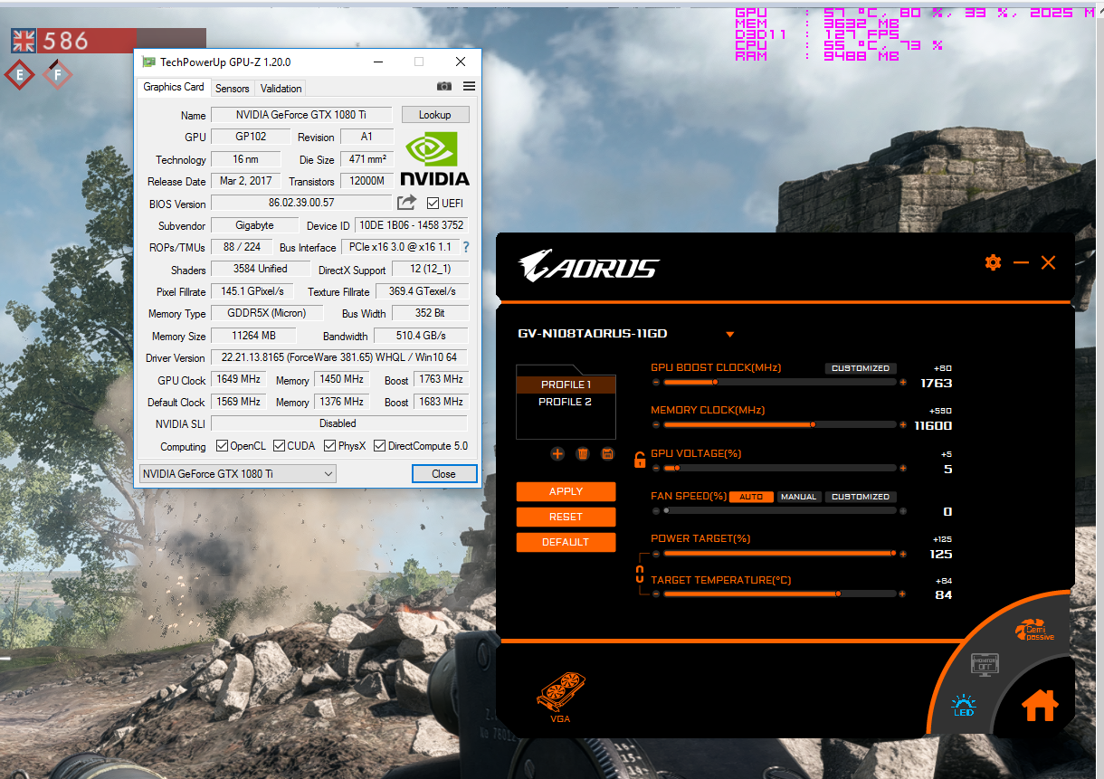Open VGA graphics card section
Screen dimensions: 1104x779
pos(561,698)
